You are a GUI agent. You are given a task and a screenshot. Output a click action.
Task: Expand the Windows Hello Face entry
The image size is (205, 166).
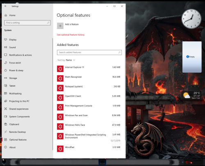click(89, 127)
